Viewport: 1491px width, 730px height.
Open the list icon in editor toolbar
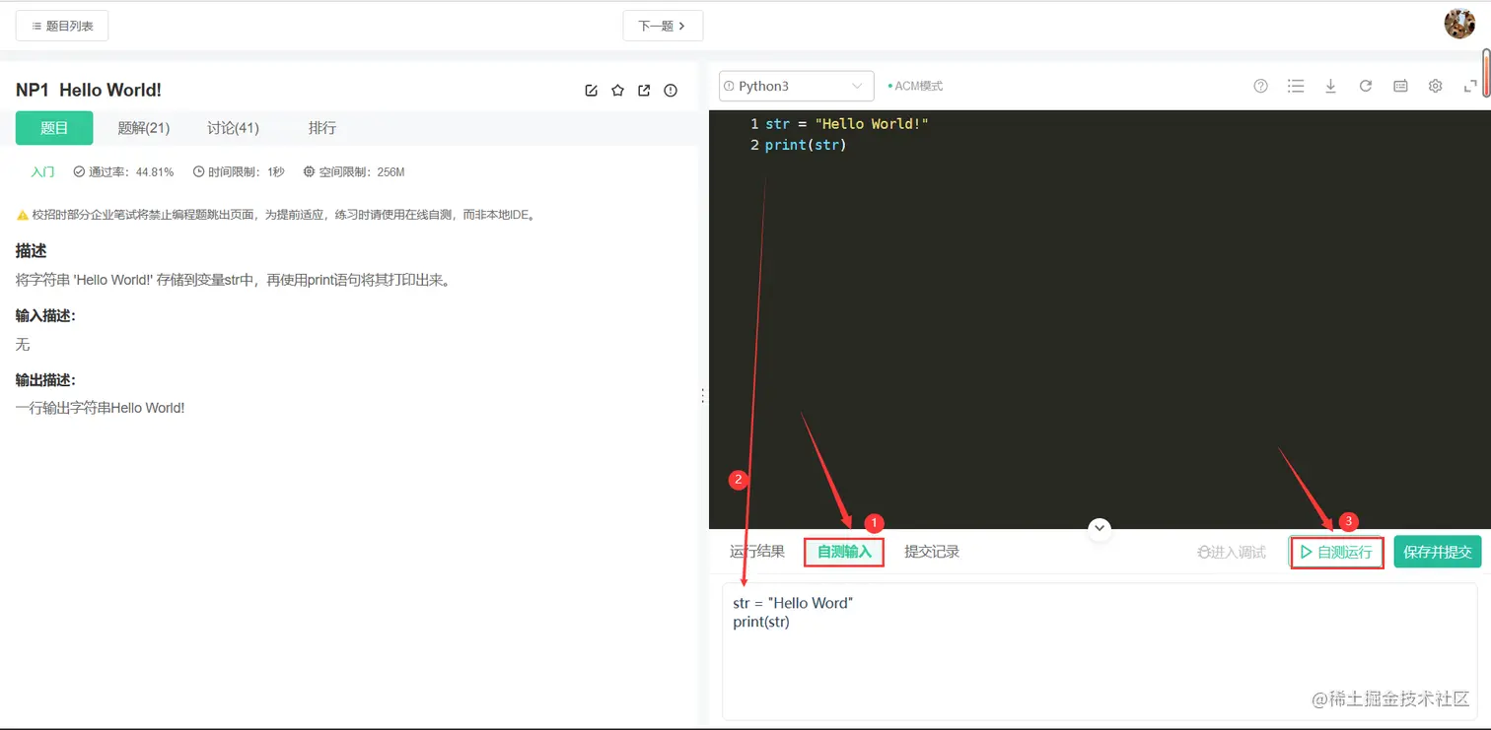(x=1296, y=86)
